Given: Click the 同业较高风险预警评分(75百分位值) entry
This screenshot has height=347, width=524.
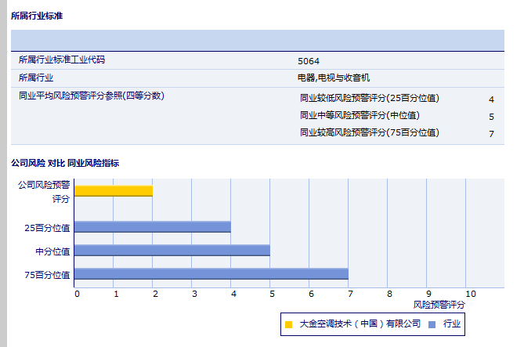Looking at the screenshot, I should click(369, 133).
